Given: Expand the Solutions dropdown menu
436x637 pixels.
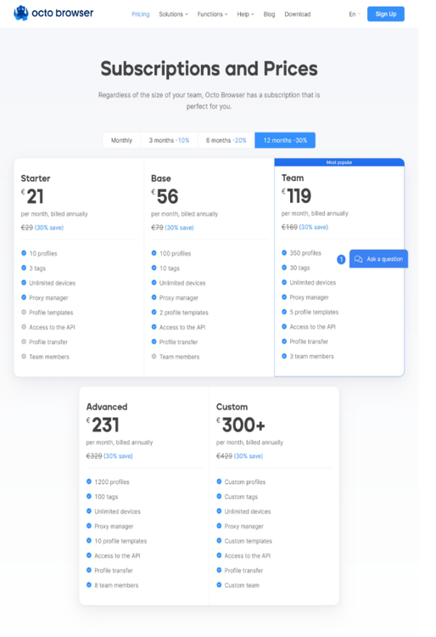Looking at the screenshot, I should [173, 14].
